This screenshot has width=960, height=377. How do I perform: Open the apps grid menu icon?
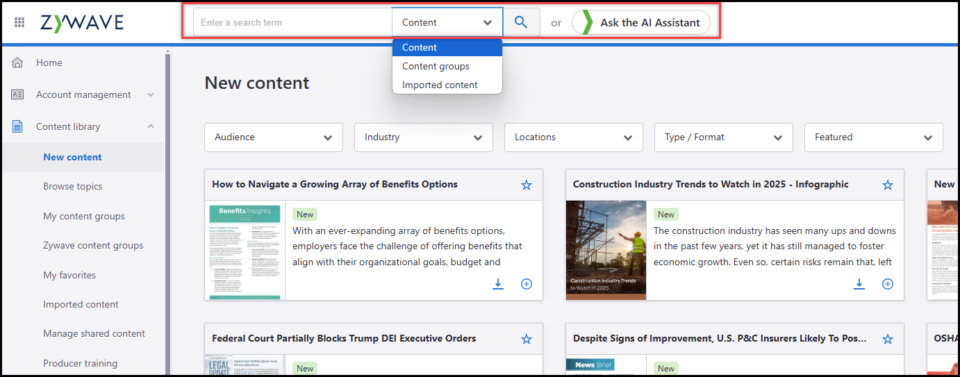19,22
